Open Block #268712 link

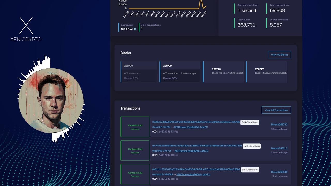(279, 148)
